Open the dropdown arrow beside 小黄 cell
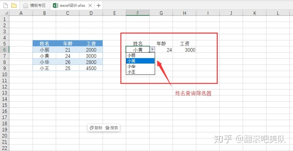Image resolution: width=293 pixels, height=151 pixels. (153, 49)
